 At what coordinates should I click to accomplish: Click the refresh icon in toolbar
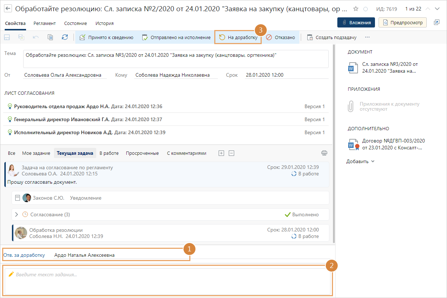click(65, 37)
